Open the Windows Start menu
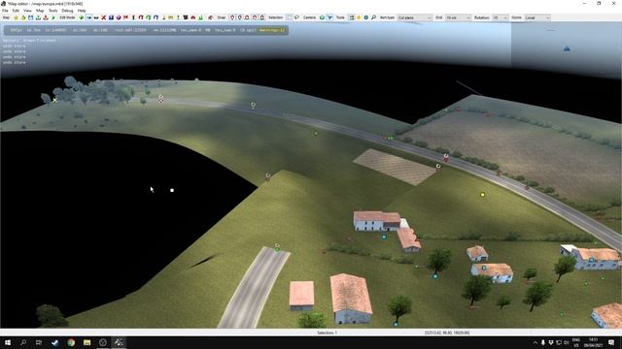 (8, 342)
